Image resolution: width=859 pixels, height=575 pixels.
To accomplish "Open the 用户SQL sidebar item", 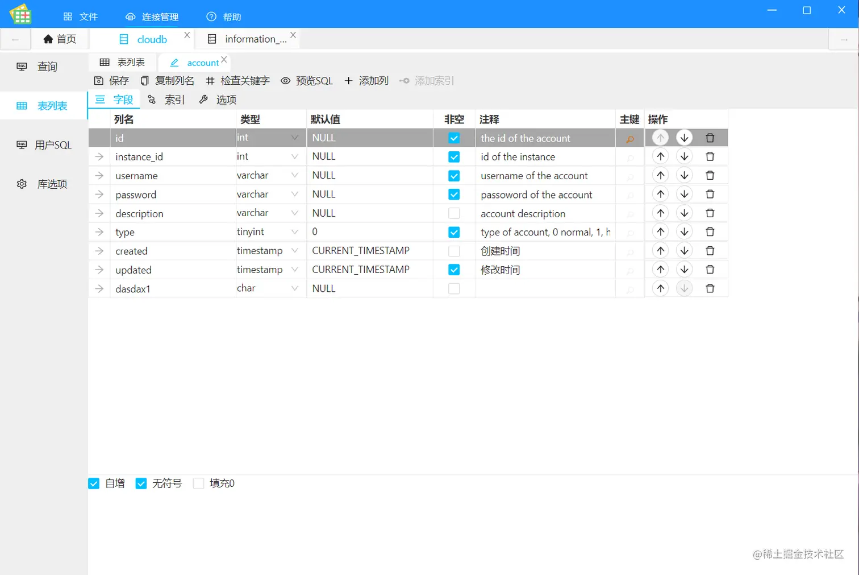I will click(x=44, y=145).
